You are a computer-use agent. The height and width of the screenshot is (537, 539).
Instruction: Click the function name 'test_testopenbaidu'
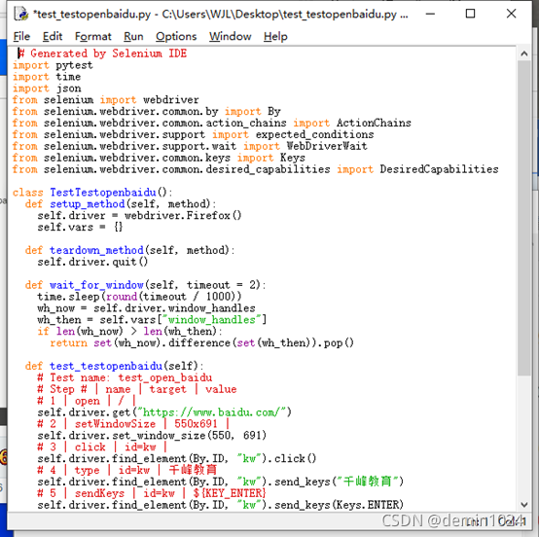(106, 366)
